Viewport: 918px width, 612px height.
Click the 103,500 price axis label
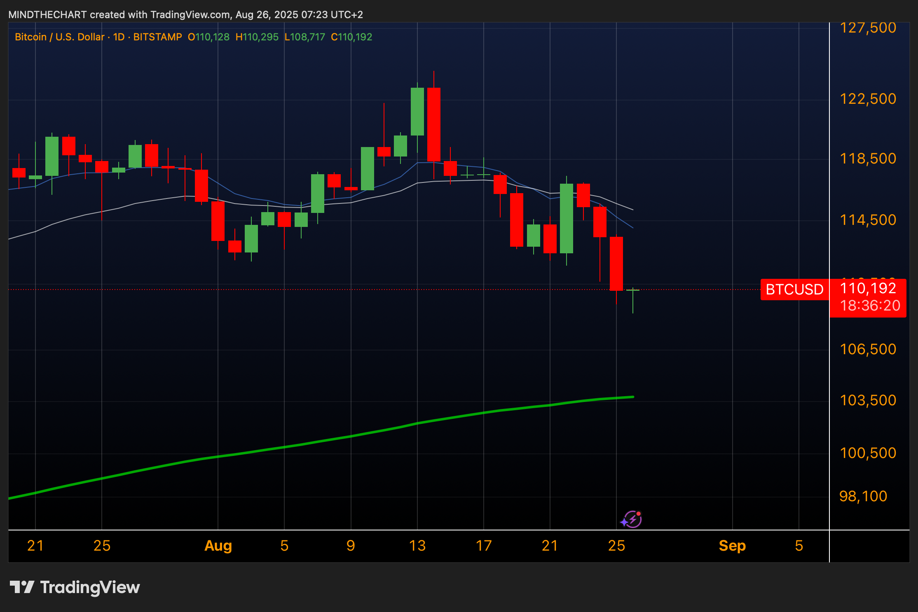(868, 400)
